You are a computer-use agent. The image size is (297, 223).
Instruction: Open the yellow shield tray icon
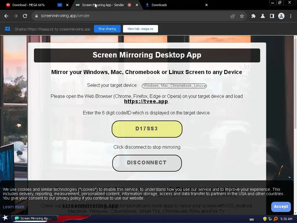265,219
